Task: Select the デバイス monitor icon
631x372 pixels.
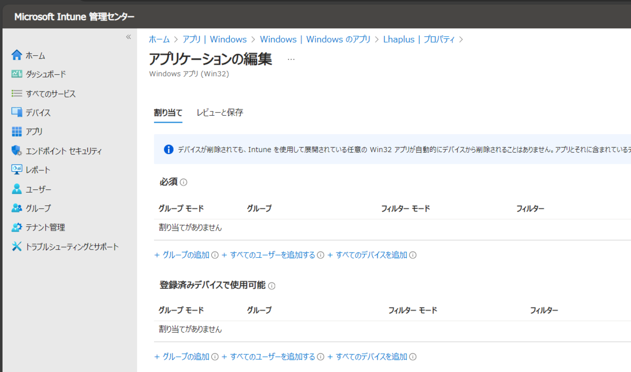Action: pyautogui.click(x=17, y=113)
